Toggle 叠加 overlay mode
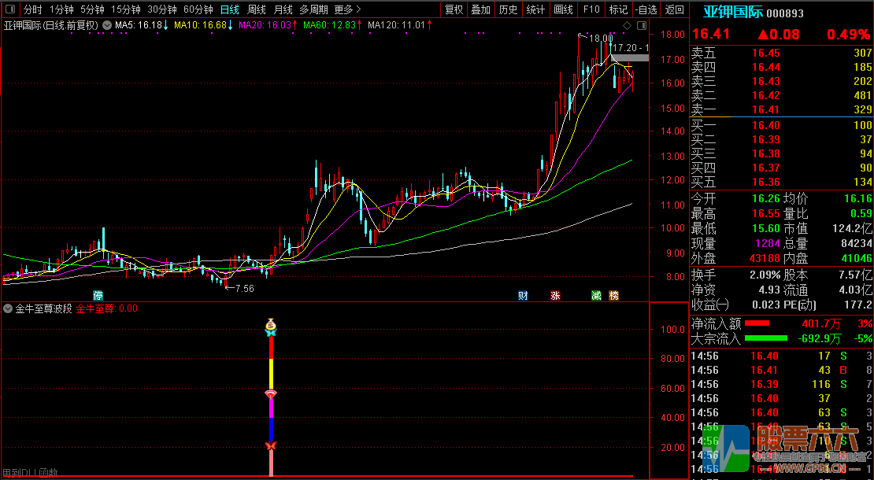The height and width of the screenshot is (480, 874). click(480, 9)
